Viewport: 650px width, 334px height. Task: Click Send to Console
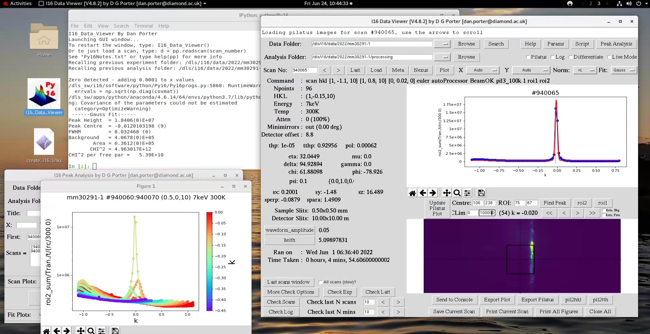pyautogui.click(x=454, y=300)
